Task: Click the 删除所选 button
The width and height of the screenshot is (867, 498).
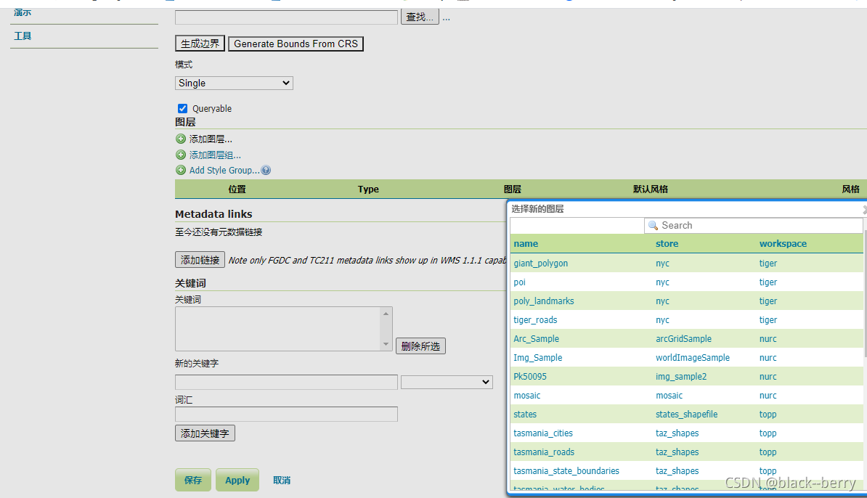Action: (420, 346)
